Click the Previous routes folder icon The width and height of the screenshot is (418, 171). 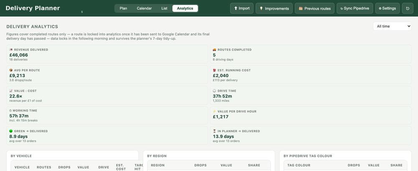[301, 8]
